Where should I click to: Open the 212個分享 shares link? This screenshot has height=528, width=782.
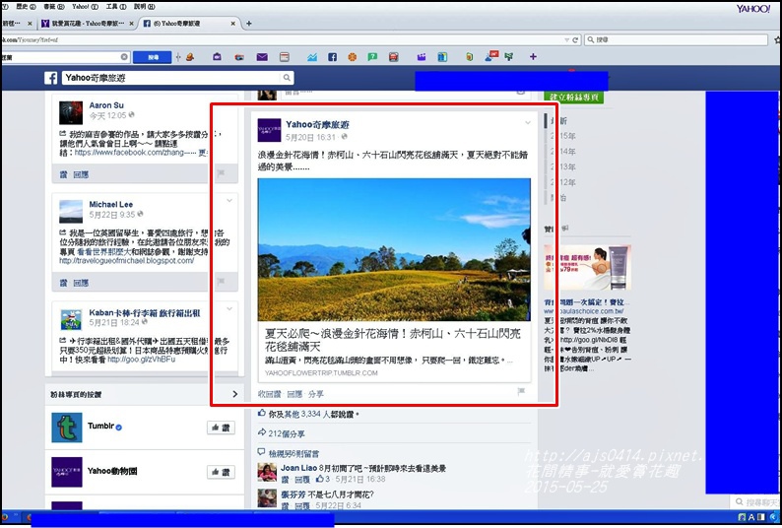[x=287, y=433]
